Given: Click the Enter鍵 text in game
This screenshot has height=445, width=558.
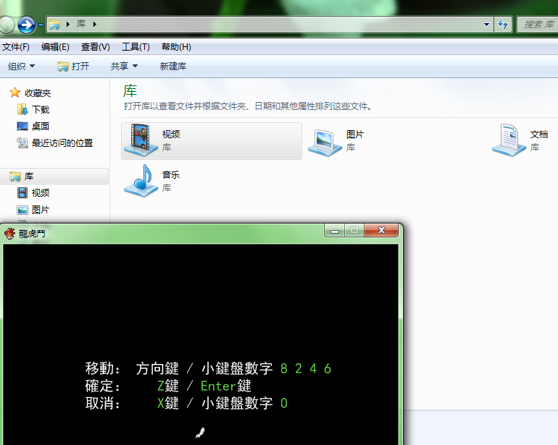Looking at the screenshot, I should point(226,386).
